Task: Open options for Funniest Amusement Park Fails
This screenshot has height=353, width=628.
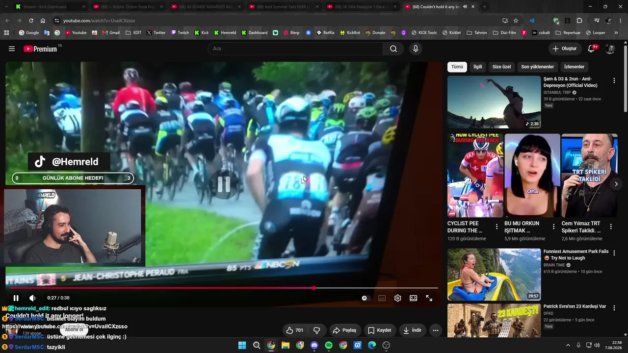Action: pos(614,253)
